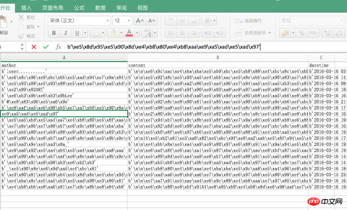Open underline style dropdown arrow
The width and height of the screenshot is (347, 210).
(x=85, y=33)
